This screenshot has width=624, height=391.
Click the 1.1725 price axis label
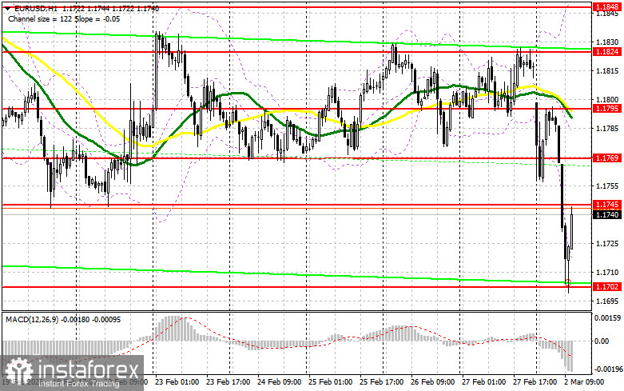(x=607, y=243)
